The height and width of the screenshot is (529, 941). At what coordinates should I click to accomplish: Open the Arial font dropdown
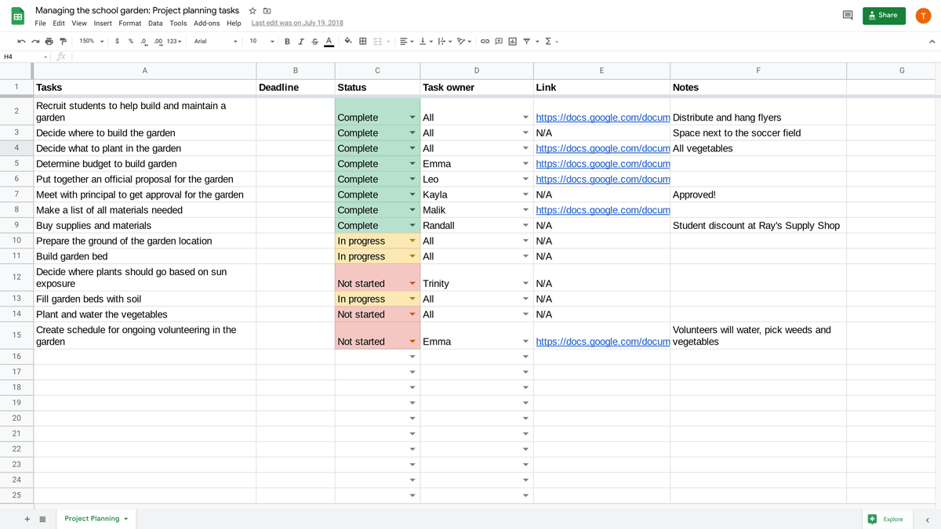coord(216,42)
